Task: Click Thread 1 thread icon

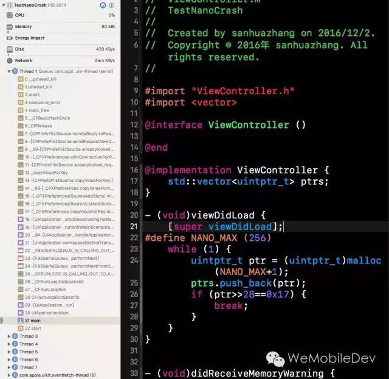Action: point(15,71)
